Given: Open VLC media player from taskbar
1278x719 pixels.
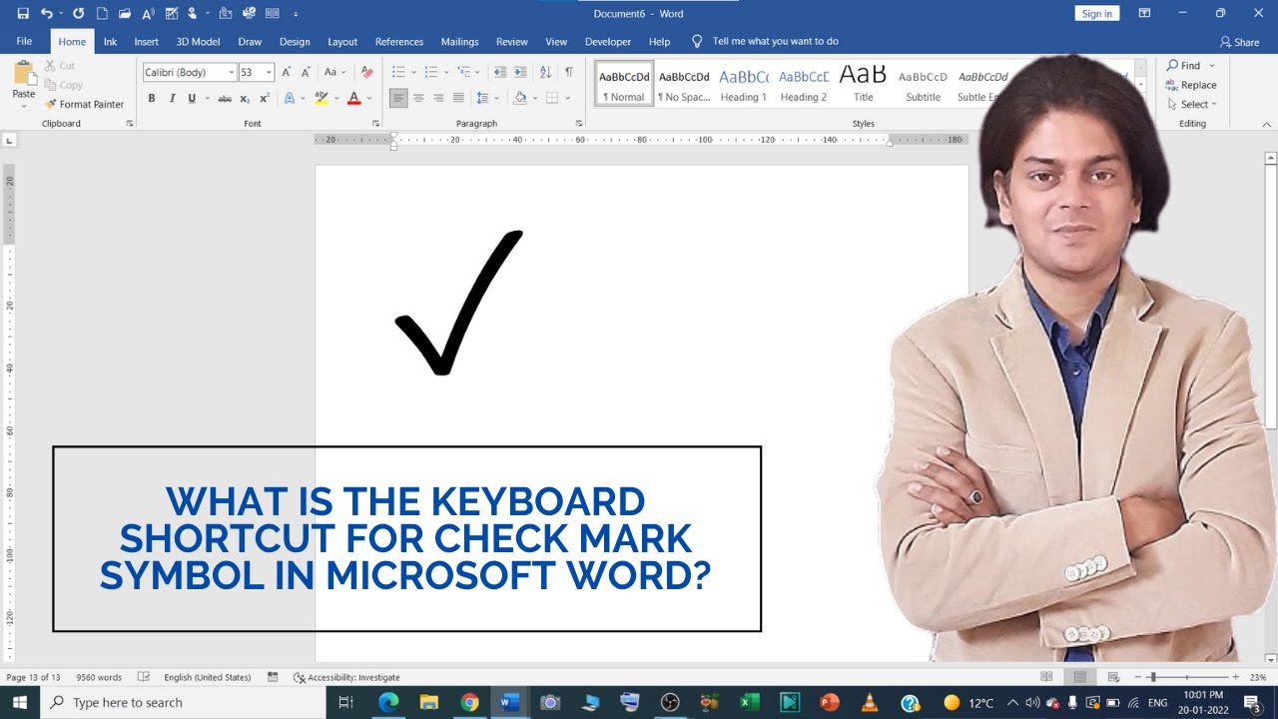Looking at the screenshot, I should pos(870,702).
